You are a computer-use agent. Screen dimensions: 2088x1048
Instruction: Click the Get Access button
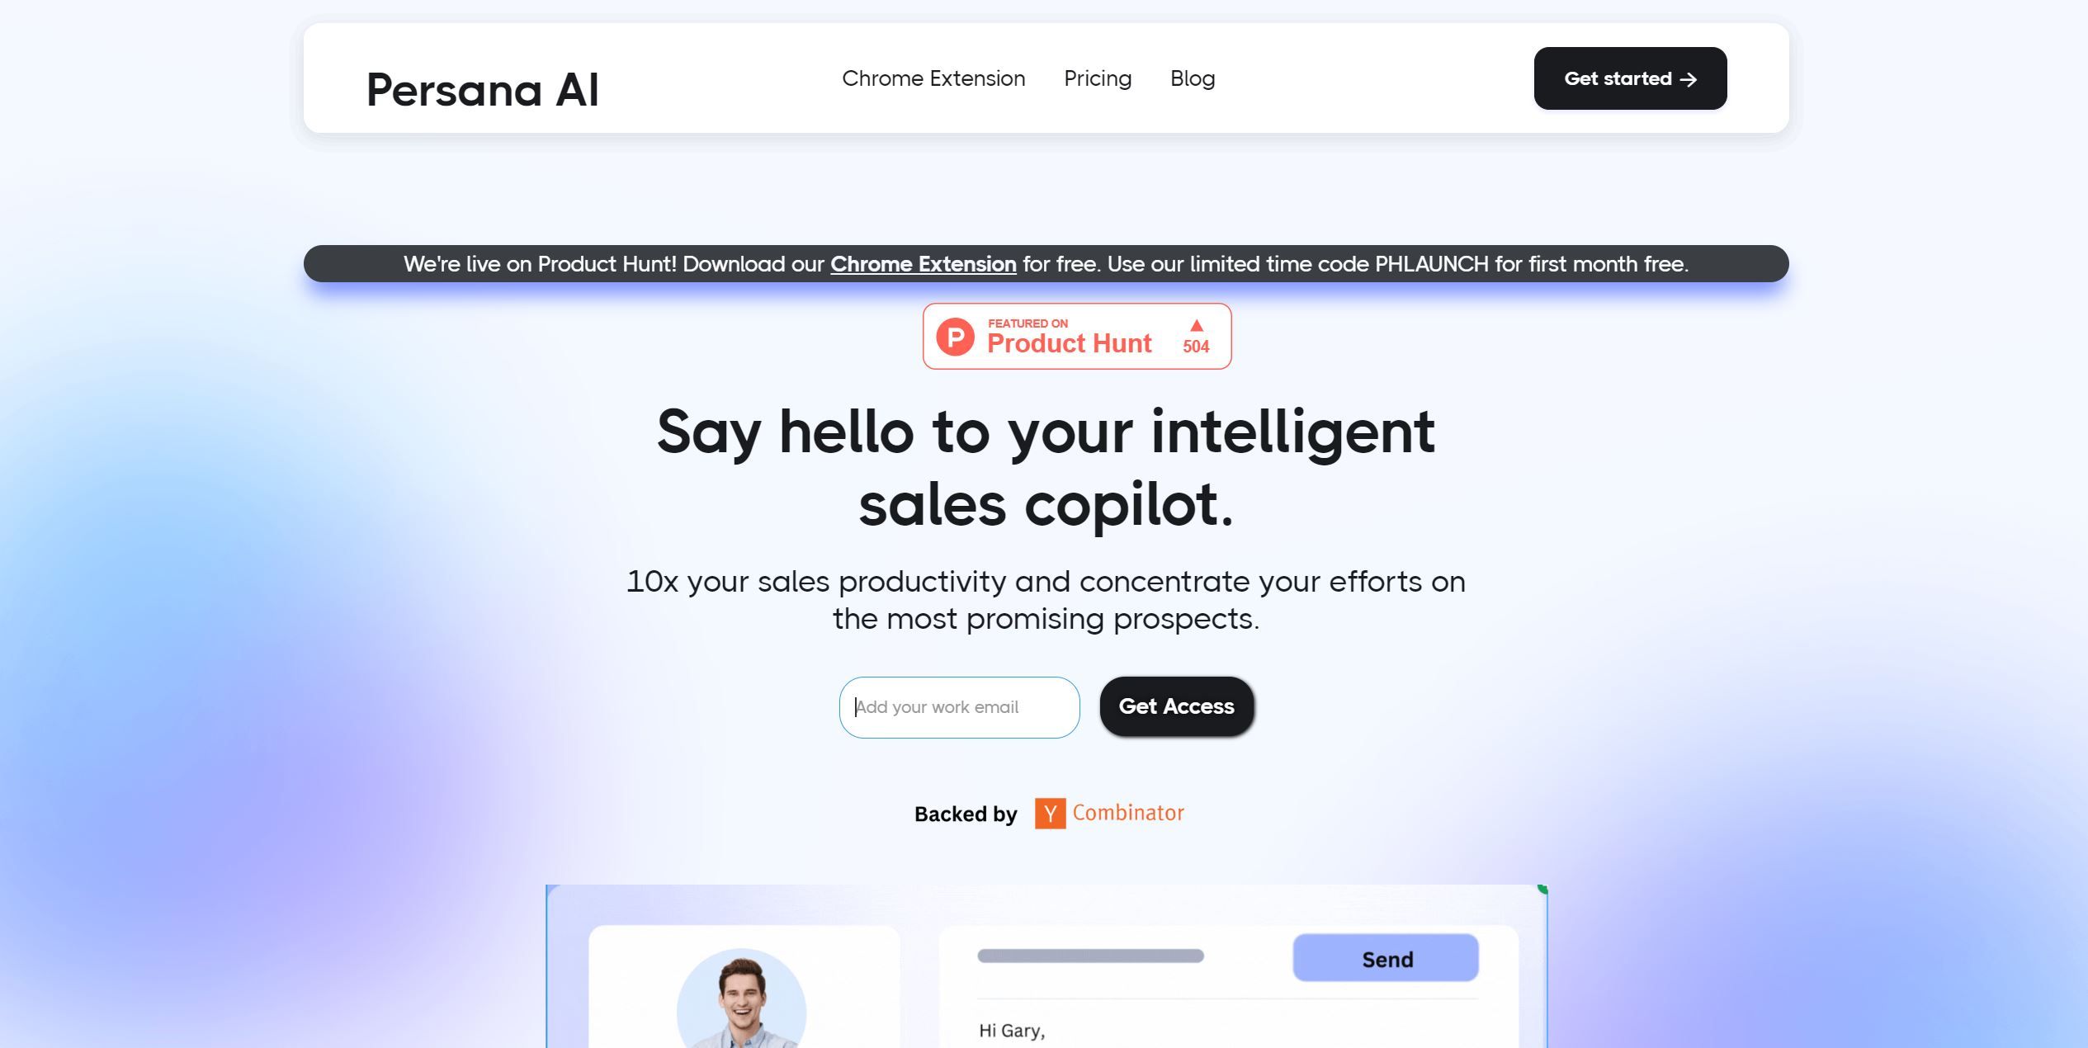click(x=1175, y=706)
